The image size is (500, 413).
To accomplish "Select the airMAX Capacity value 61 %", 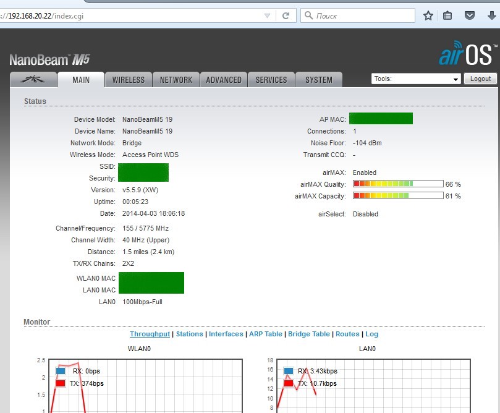I will coord(453,196).
